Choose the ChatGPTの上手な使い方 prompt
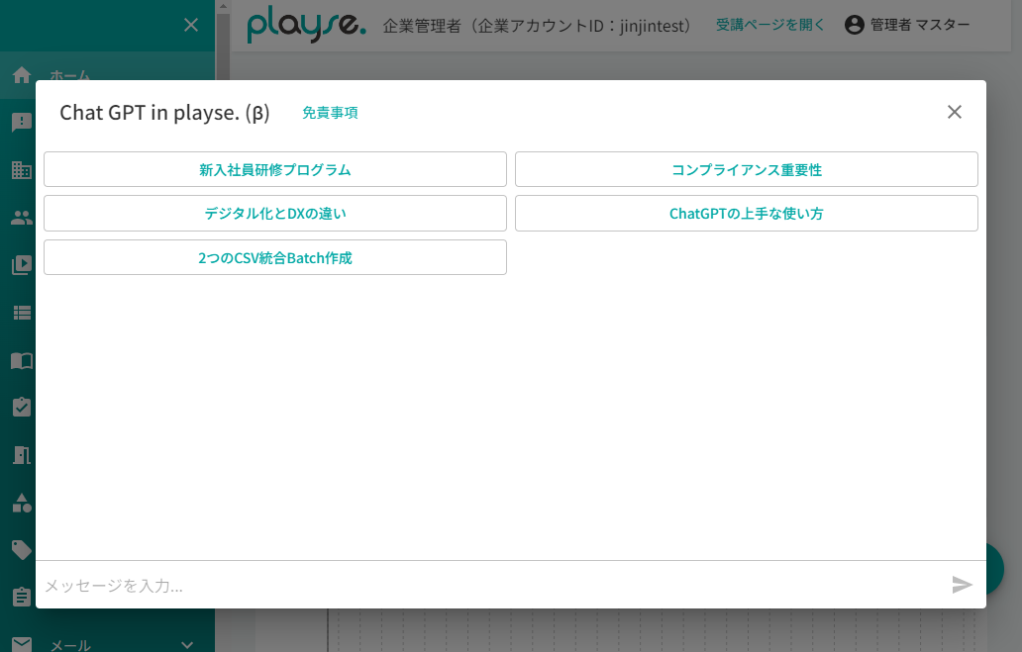1022x652 pixels. pos(747,213)
